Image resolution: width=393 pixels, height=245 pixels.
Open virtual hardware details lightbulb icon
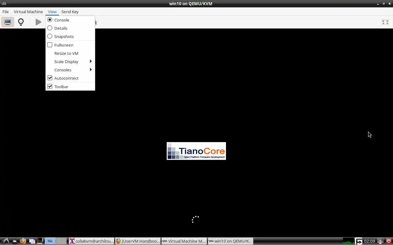coord(21,22)
